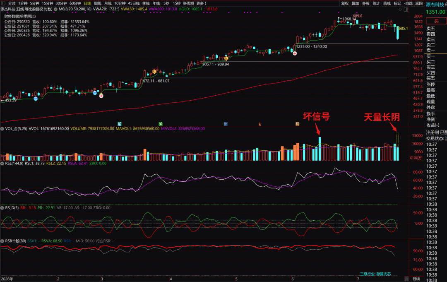The image size is (447, 282).
Task: Click the 叠加 overlay button
Action: coord(355,3)
